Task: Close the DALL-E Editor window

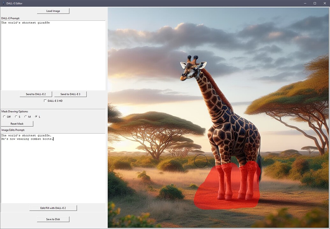Action: pyautogui.click(x=325, y=3)
